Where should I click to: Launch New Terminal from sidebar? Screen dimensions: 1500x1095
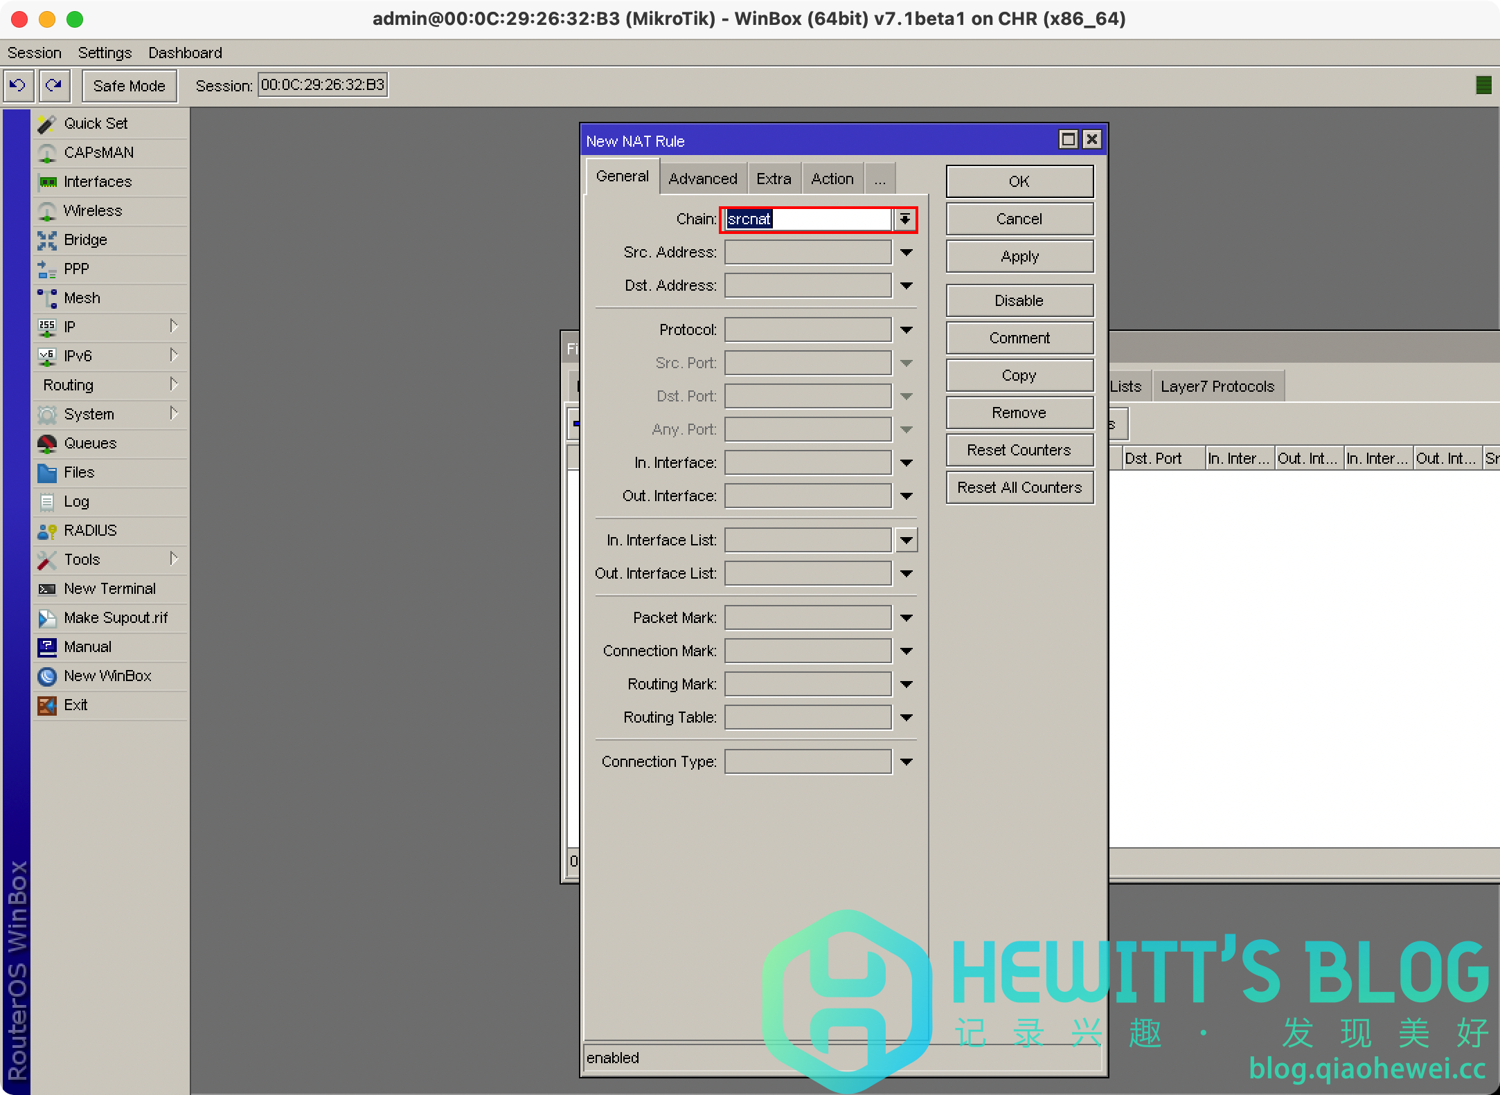click(x=109, y=588)
